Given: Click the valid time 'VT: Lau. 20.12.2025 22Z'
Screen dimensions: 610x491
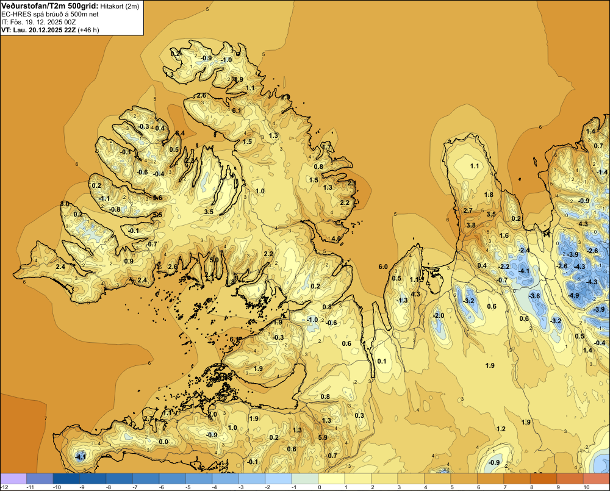Looking at the screenshot, I should (39, 30).
